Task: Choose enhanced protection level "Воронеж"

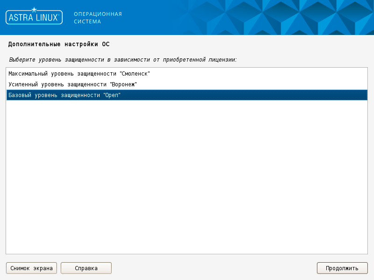Action: [187, 84]
